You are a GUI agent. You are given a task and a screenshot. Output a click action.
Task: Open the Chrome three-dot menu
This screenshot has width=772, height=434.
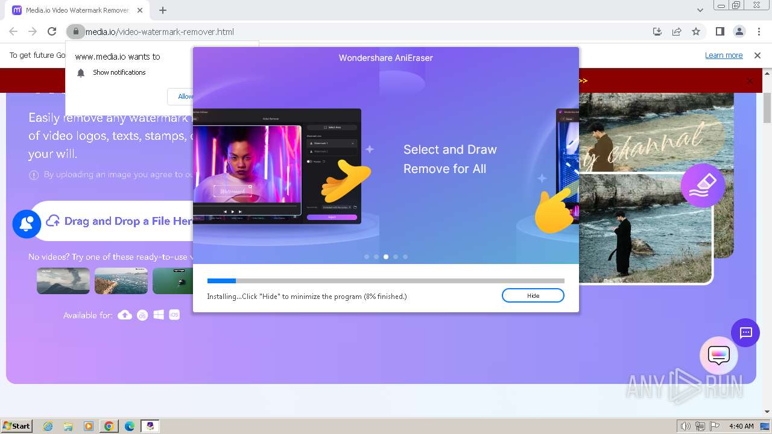click(x=759, y=31)
